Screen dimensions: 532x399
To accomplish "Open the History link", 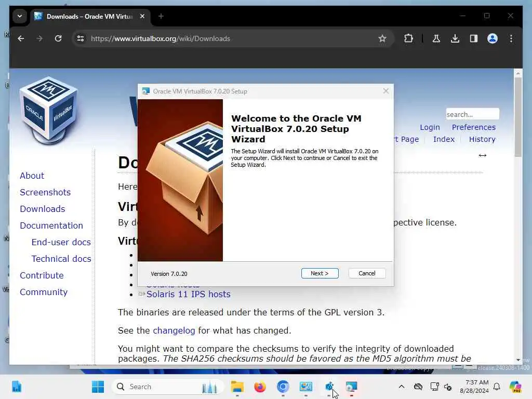I will pos(482,139).
